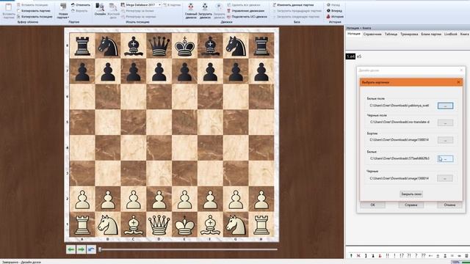Click the up arrow annotation icon

tap(351, 256)
